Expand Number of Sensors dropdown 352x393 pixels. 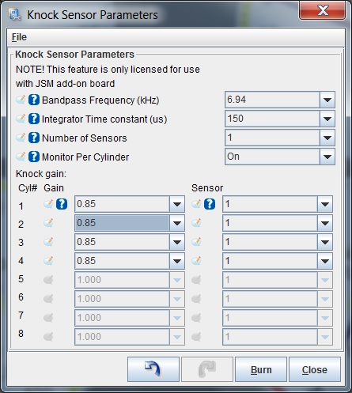[x=327, y=138]
